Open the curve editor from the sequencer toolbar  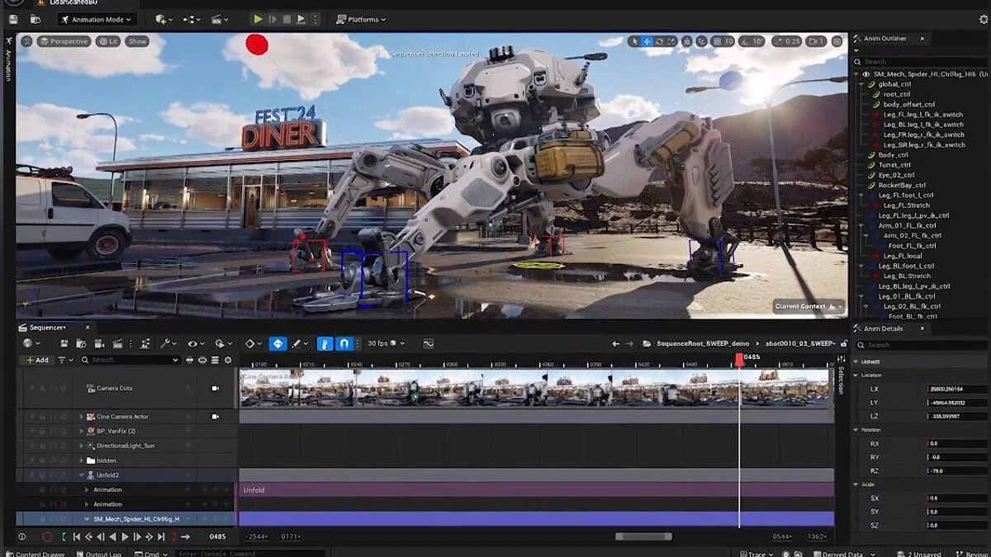[429, 343]
